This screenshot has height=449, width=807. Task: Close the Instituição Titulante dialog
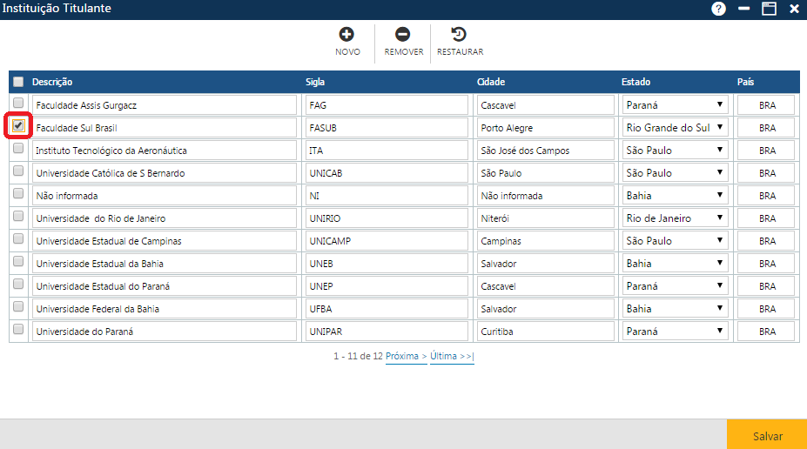click(794, 9)
